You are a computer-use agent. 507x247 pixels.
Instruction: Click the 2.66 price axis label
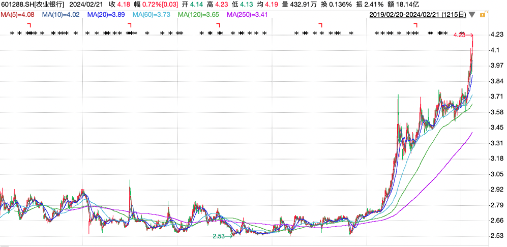click(497, 221)
